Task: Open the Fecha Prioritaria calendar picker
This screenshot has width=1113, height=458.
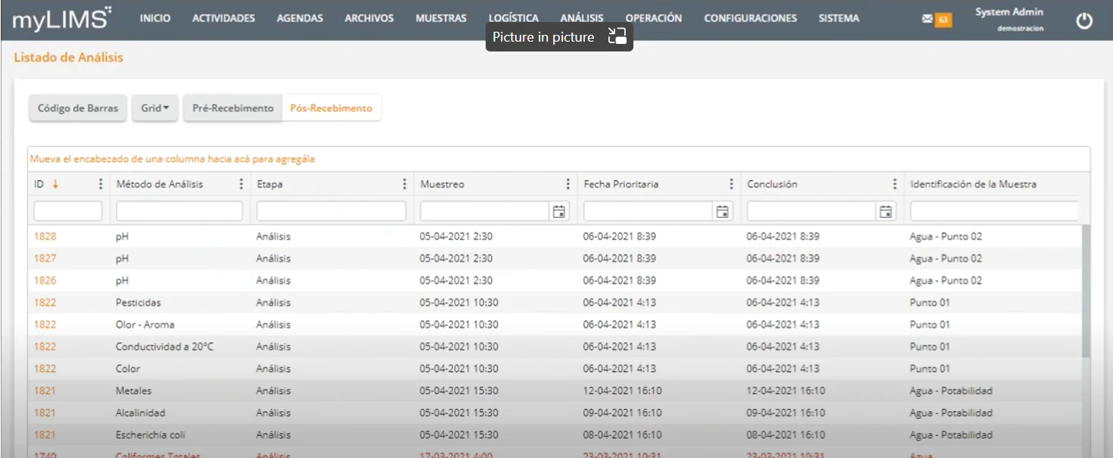Action: (x=723, y=210)
